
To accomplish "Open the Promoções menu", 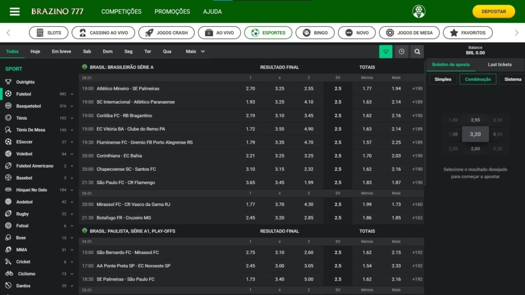I will pos(172,12).
